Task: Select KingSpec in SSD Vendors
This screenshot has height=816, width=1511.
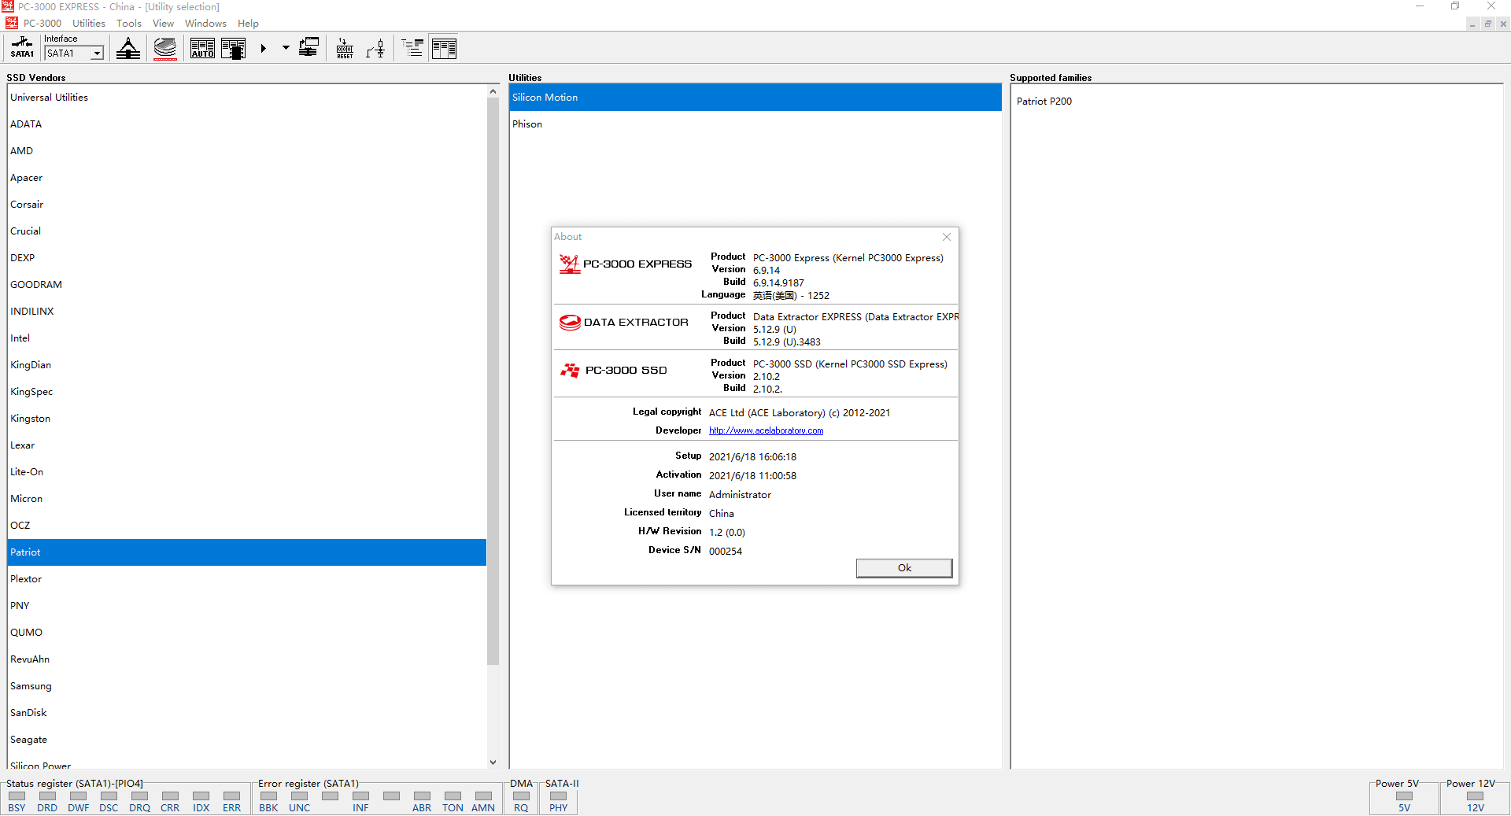Action: [247, 392]
